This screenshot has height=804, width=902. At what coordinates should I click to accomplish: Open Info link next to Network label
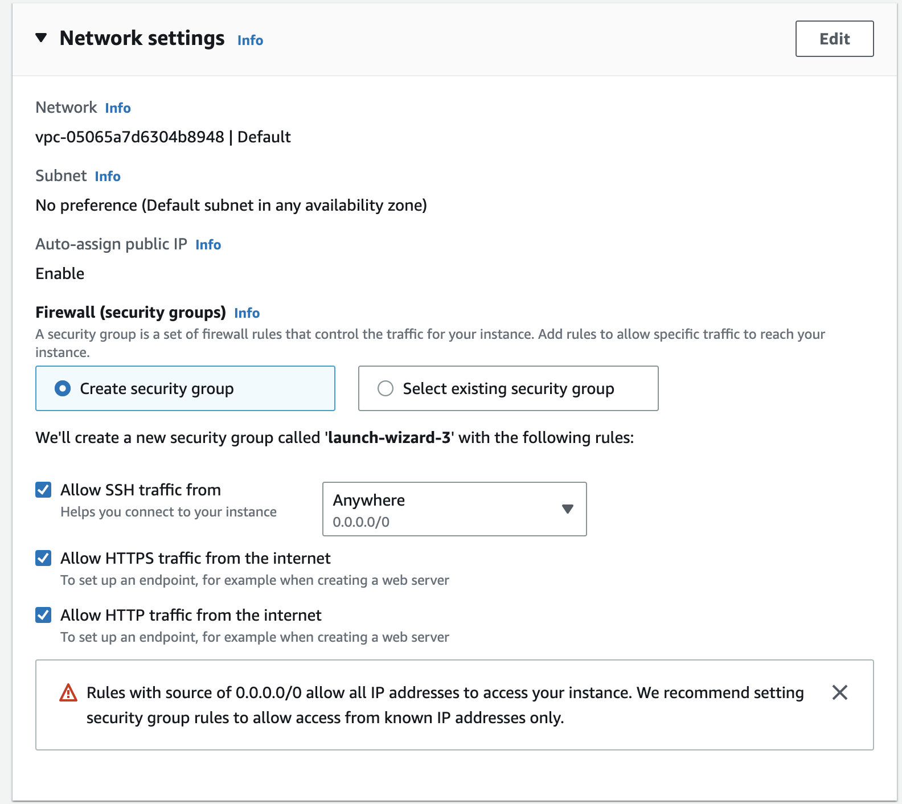(x=118, y=108)
